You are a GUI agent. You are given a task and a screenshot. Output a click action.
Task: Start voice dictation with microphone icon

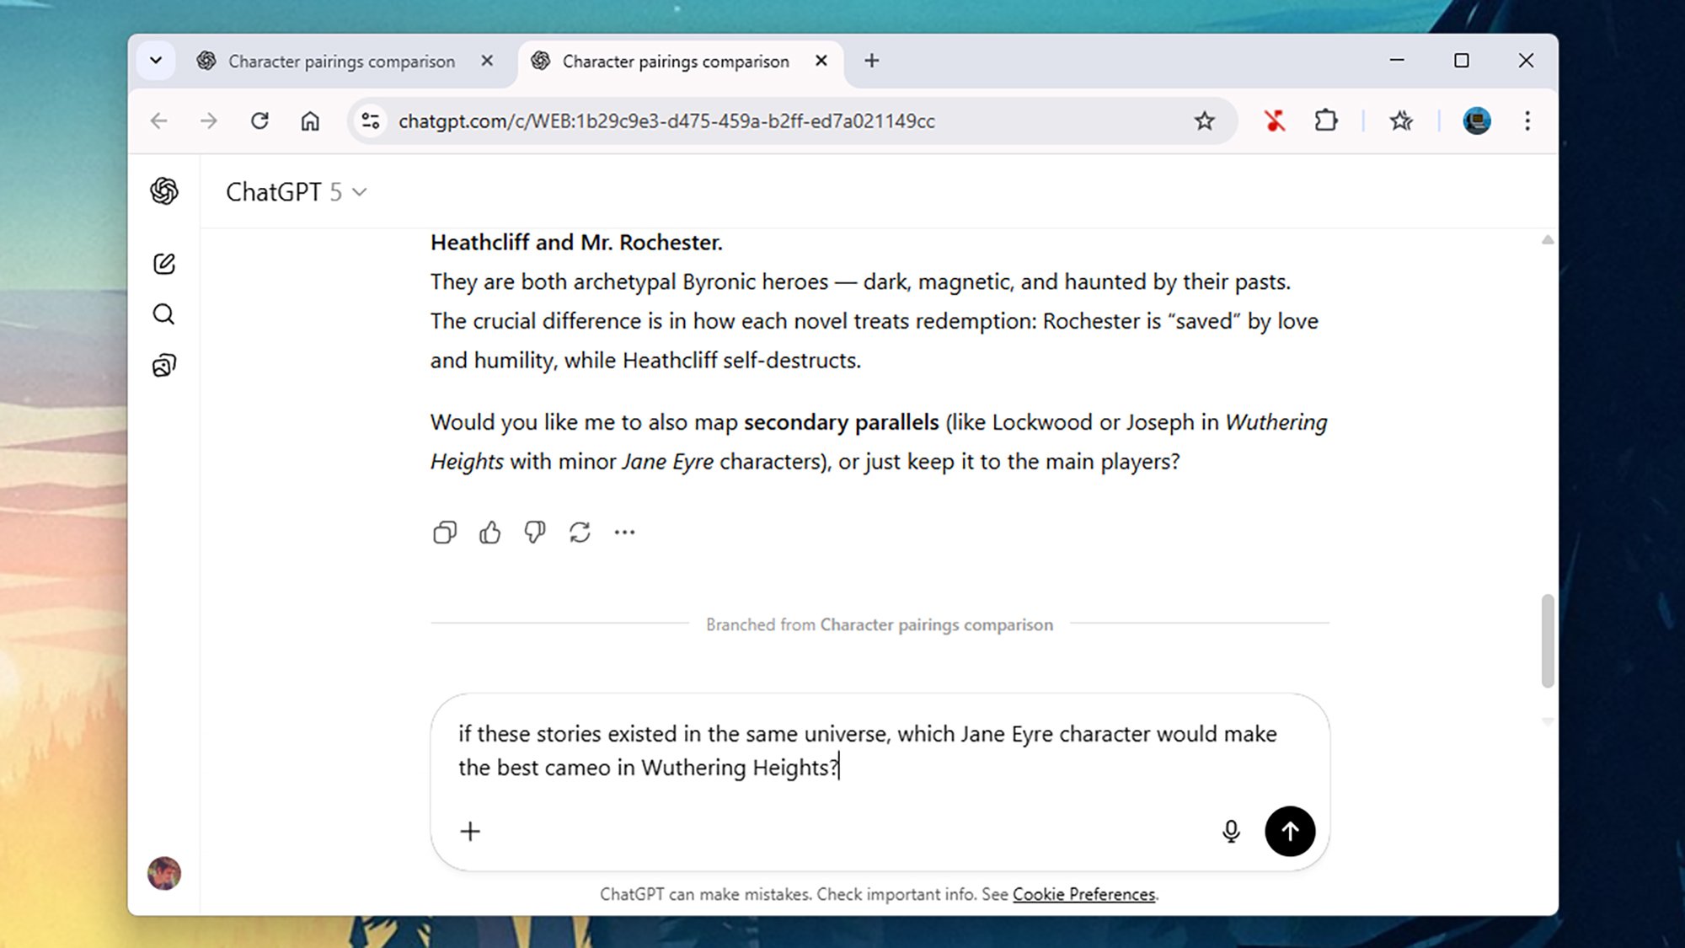tap(1231, 832)
